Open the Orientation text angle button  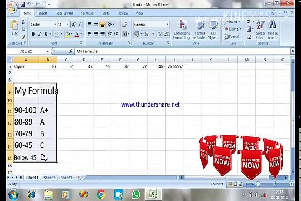coord(110,24)
